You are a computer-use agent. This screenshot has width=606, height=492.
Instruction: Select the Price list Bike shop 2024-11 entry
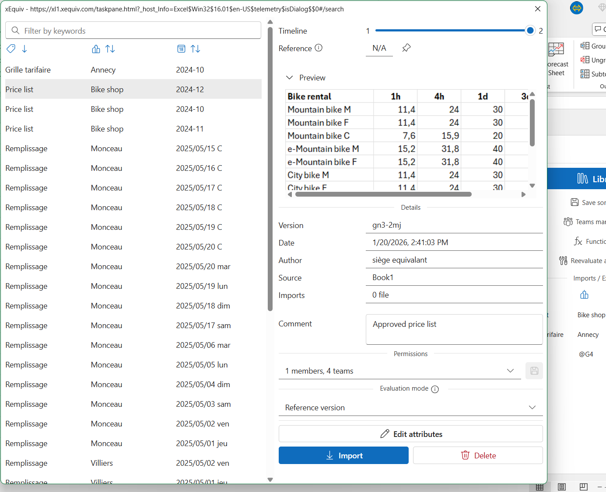click(131, 129)
